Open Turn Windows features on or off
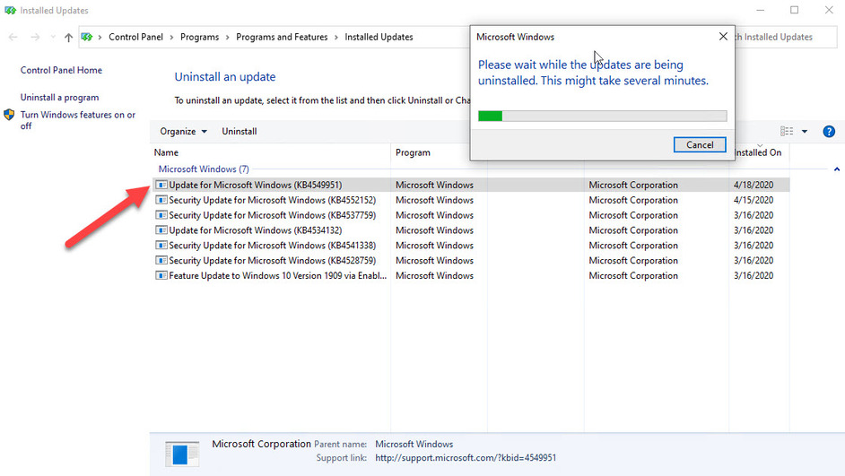 pos(78,120)
